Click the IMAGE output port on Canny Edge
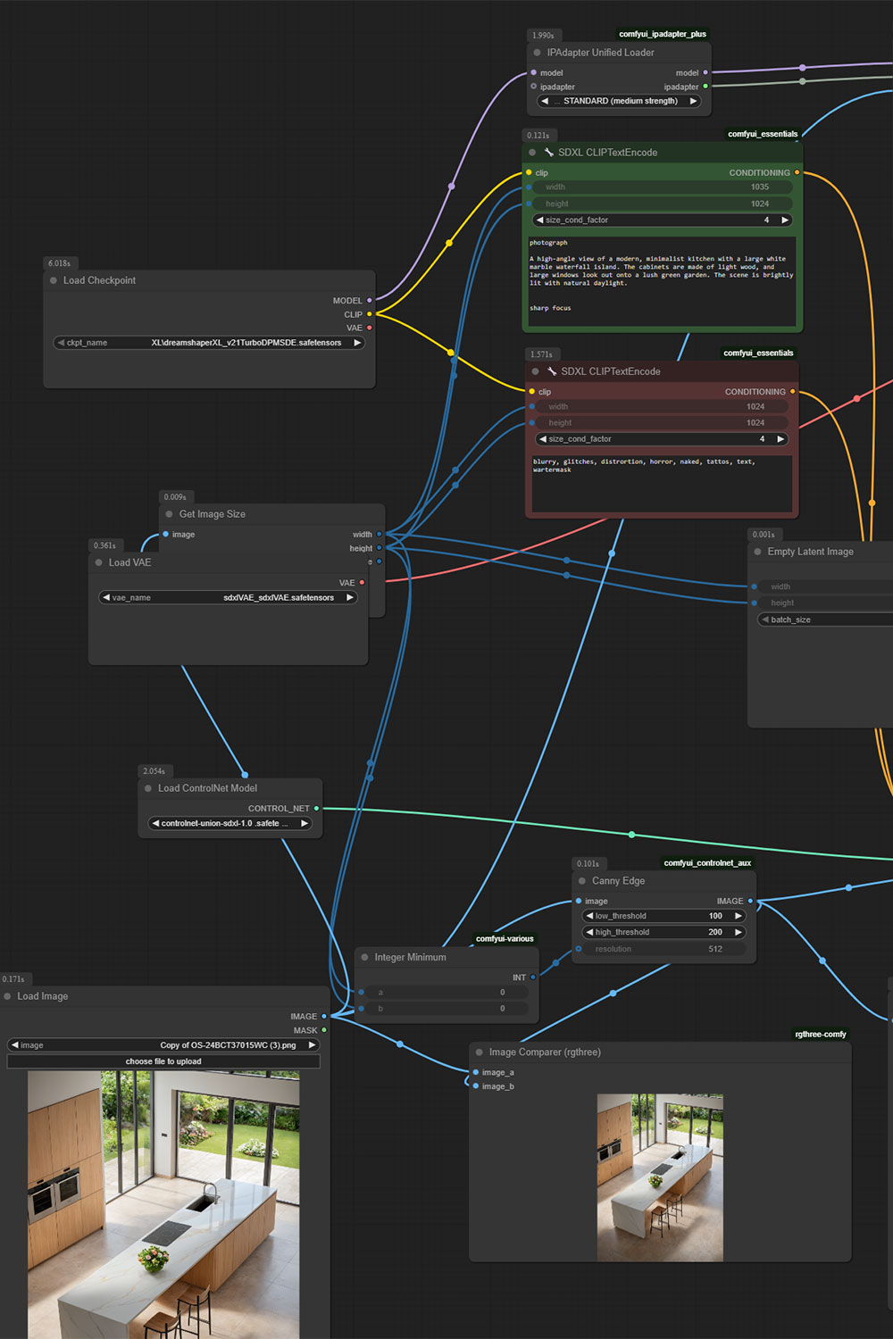 pos(750,902)
